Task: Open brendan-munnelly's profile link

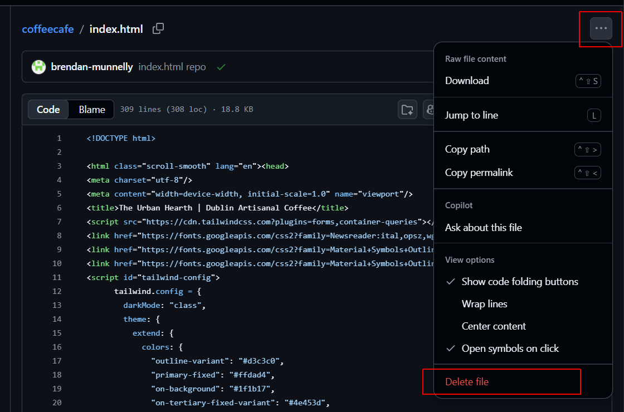Action: click(x=92, y=67)
